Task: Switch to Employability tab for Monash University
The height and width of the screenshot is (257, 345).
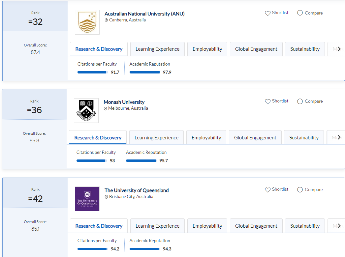Action: pos(206,138)
